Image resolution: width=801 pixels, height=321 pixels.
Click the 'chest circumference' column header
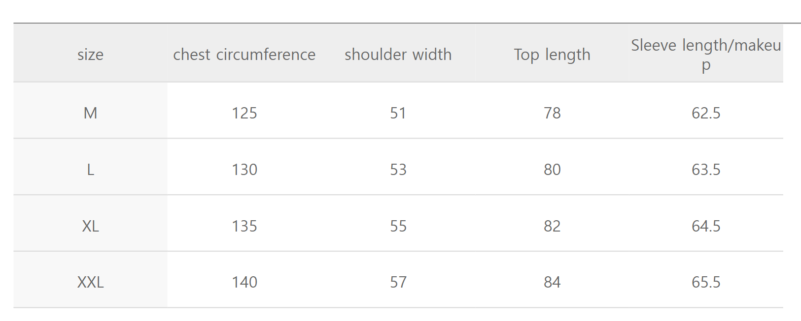pos(244,55)
